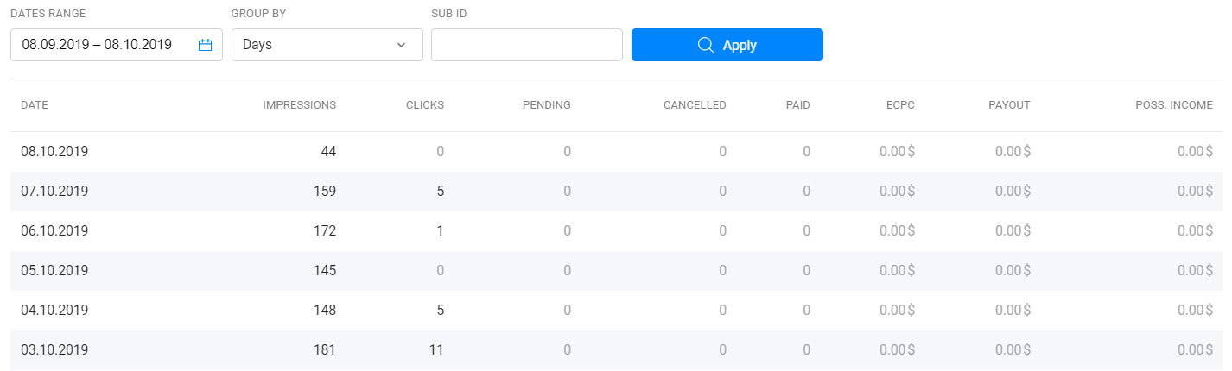Click the 172 impressions value for 06.10.2019
Image resolution: width=1232 pixels, height=371 pixels.
pyautogui.click(x=325, y=230)
